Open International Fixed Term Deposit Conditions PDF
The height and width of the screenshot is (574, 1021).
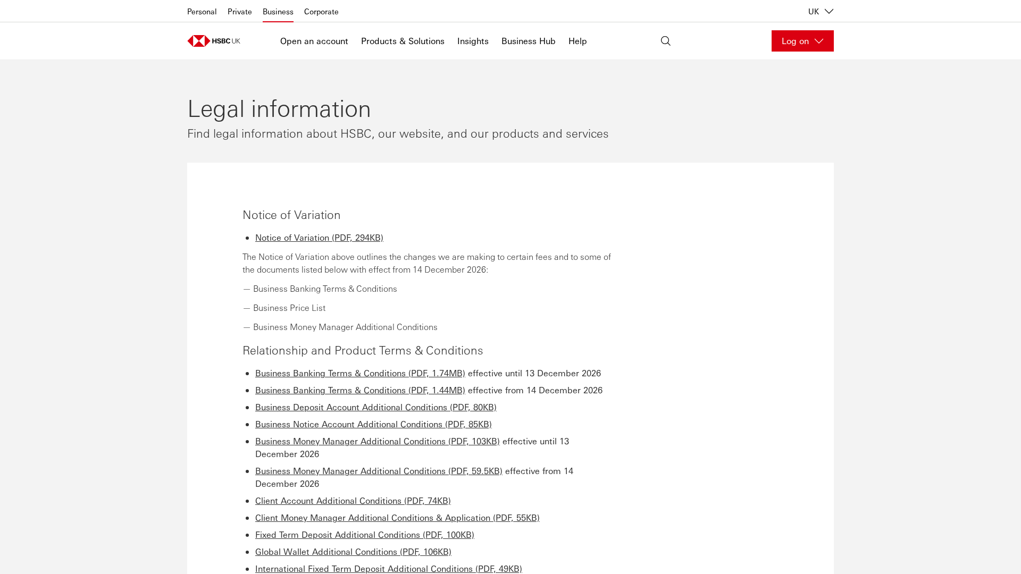(389, 568)
